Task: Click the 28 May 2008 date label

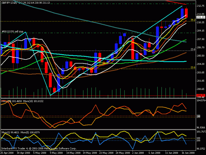Action: coord(123,153)
